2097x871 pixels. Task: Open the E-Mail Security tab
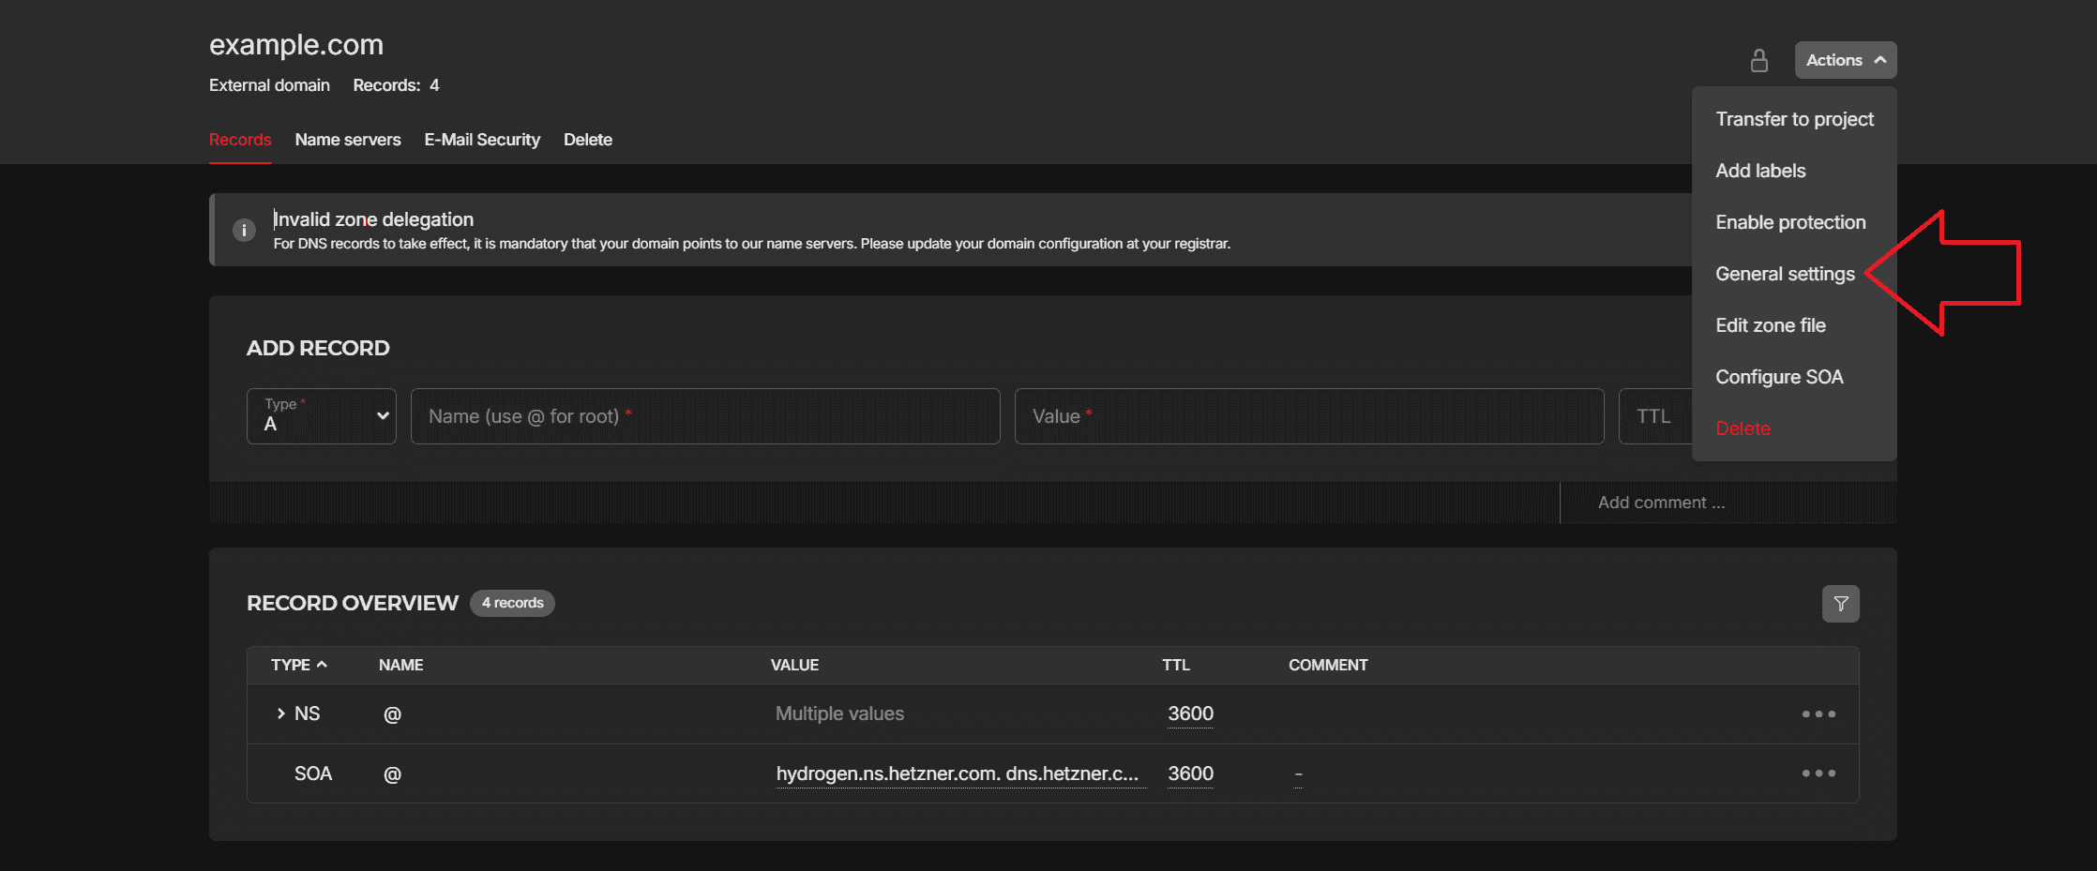(x=482, y=140)
